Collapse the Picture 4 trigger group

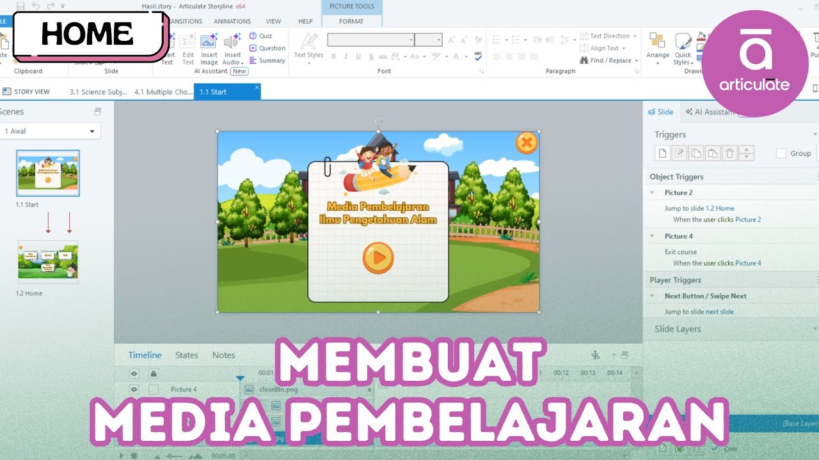(652, 236)
